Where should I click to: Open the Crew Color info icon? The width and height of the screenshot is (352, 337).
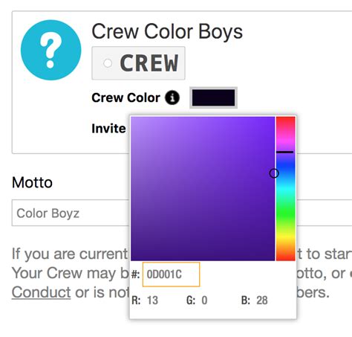pyautogui.click(x=172, y=97)
